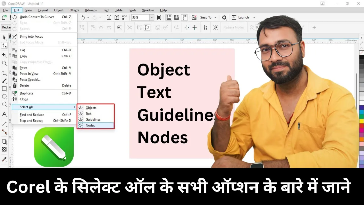
Task: Open the Tools menu
Action: (x=133, y=10)
